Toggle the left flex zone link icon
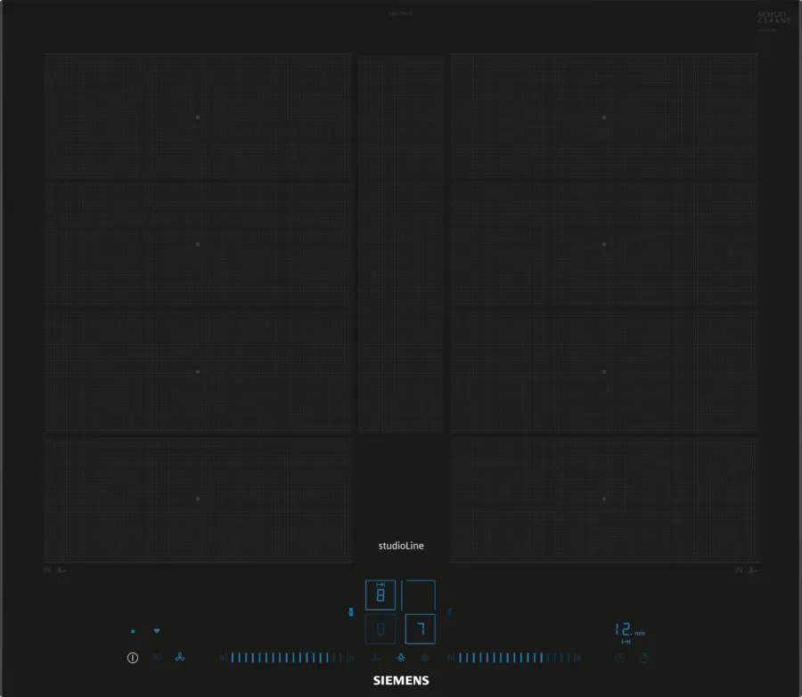The width and height of the screenshot is (802, 697). tap(351, 612)
